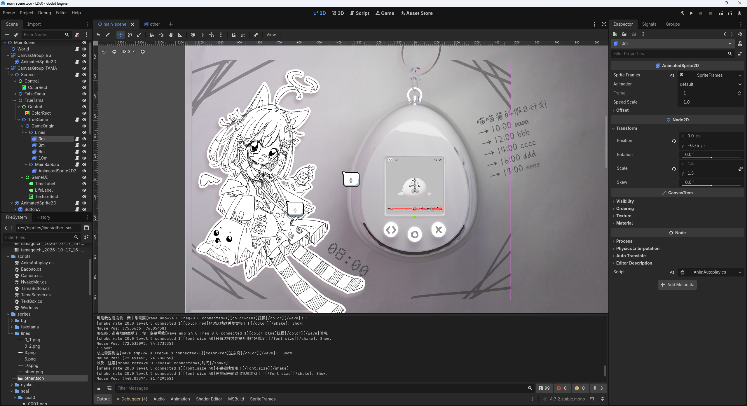Open the Animation dropdown set to default
This screenshot has height=406, width=747.
tap(710, 84)
